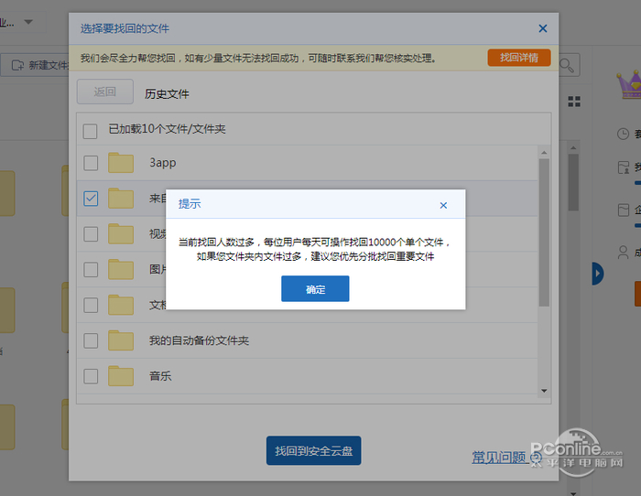Toggle the select-all checkbox for 已加载10个文件

tap(90, 131)
